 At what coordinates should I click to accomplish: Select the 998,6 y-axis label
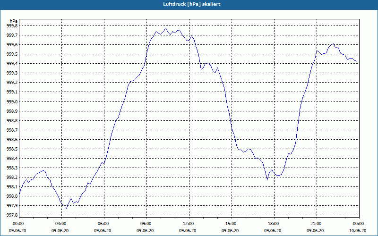tap(12, 139)
